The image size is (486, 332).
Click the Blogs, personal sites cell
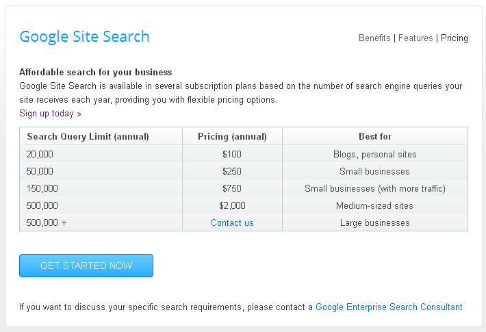pos(375,154)
